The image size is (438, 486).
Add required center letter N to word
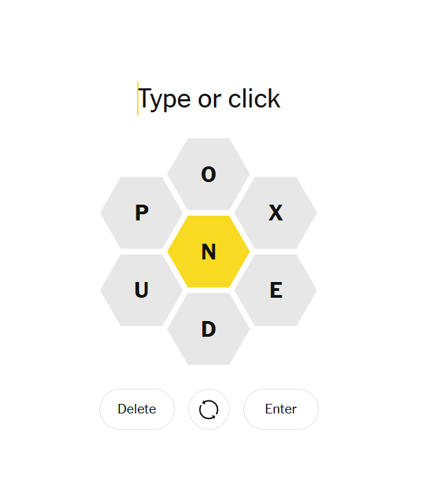pos(208,251)
